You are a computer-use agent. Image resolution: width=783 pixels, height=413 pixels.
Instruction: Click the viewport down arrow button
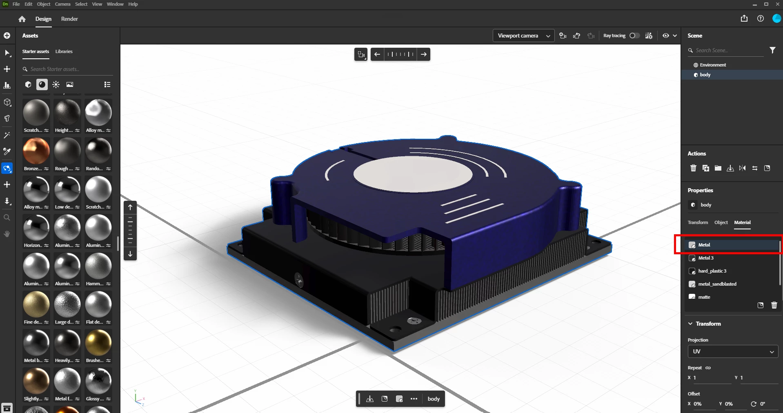point(130,254)
